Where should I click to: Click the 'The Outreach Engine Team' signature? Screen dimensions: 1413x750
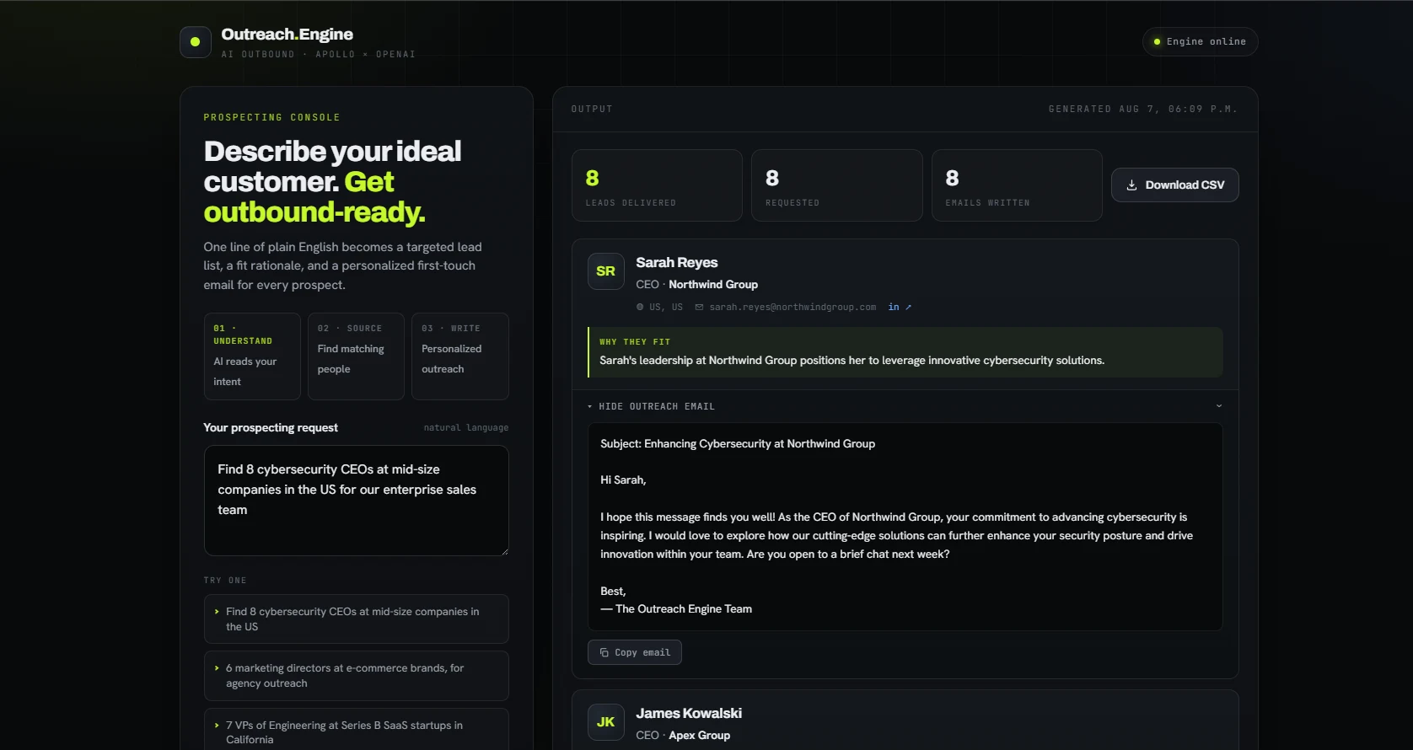click(676, 609)
